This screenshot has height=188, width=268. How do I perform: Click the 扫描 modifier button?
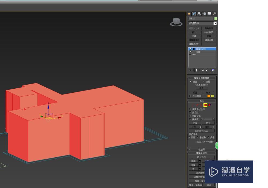209,36
